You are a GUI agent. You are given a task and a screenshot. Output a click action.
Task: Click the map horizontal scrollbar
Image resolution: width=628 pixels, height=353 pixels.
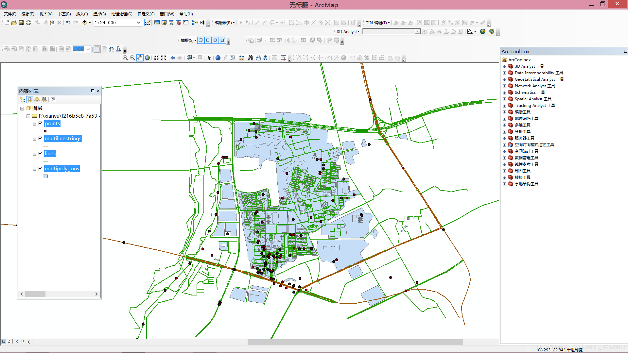[x=355, y=342]
